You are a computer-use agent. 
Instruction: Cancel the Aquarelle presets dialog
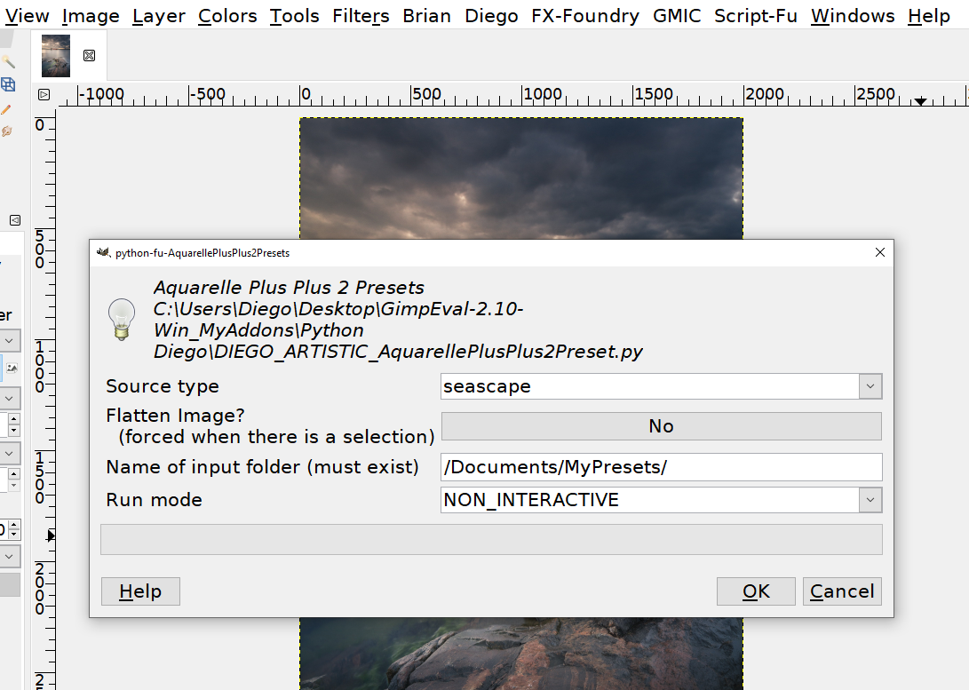[842, 591]
